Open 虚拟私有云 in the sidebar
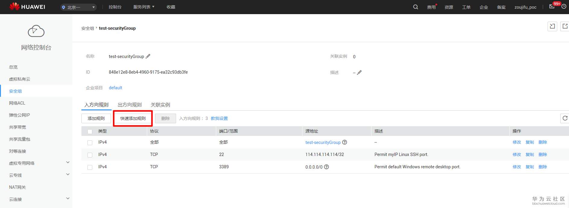This screenshot has width=569, height=208. tap(20, 79)
